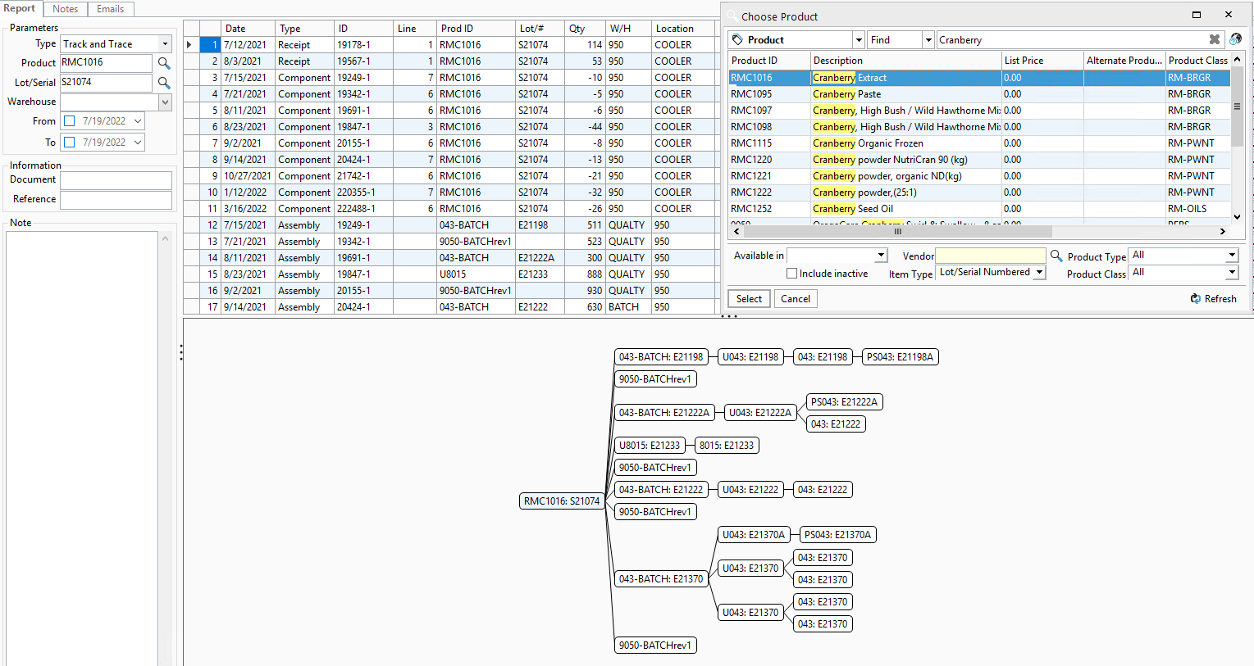Toggle the From date checkbox
Screen dimensions: 1254x666
[x=69, y=120]
